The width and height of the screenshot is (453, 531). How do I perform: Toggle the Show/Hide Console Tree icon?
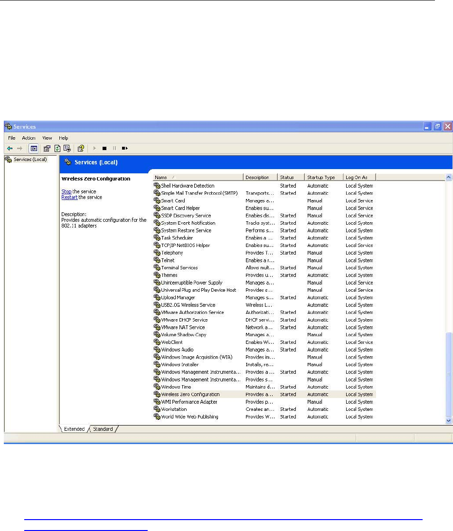[34, 148]
